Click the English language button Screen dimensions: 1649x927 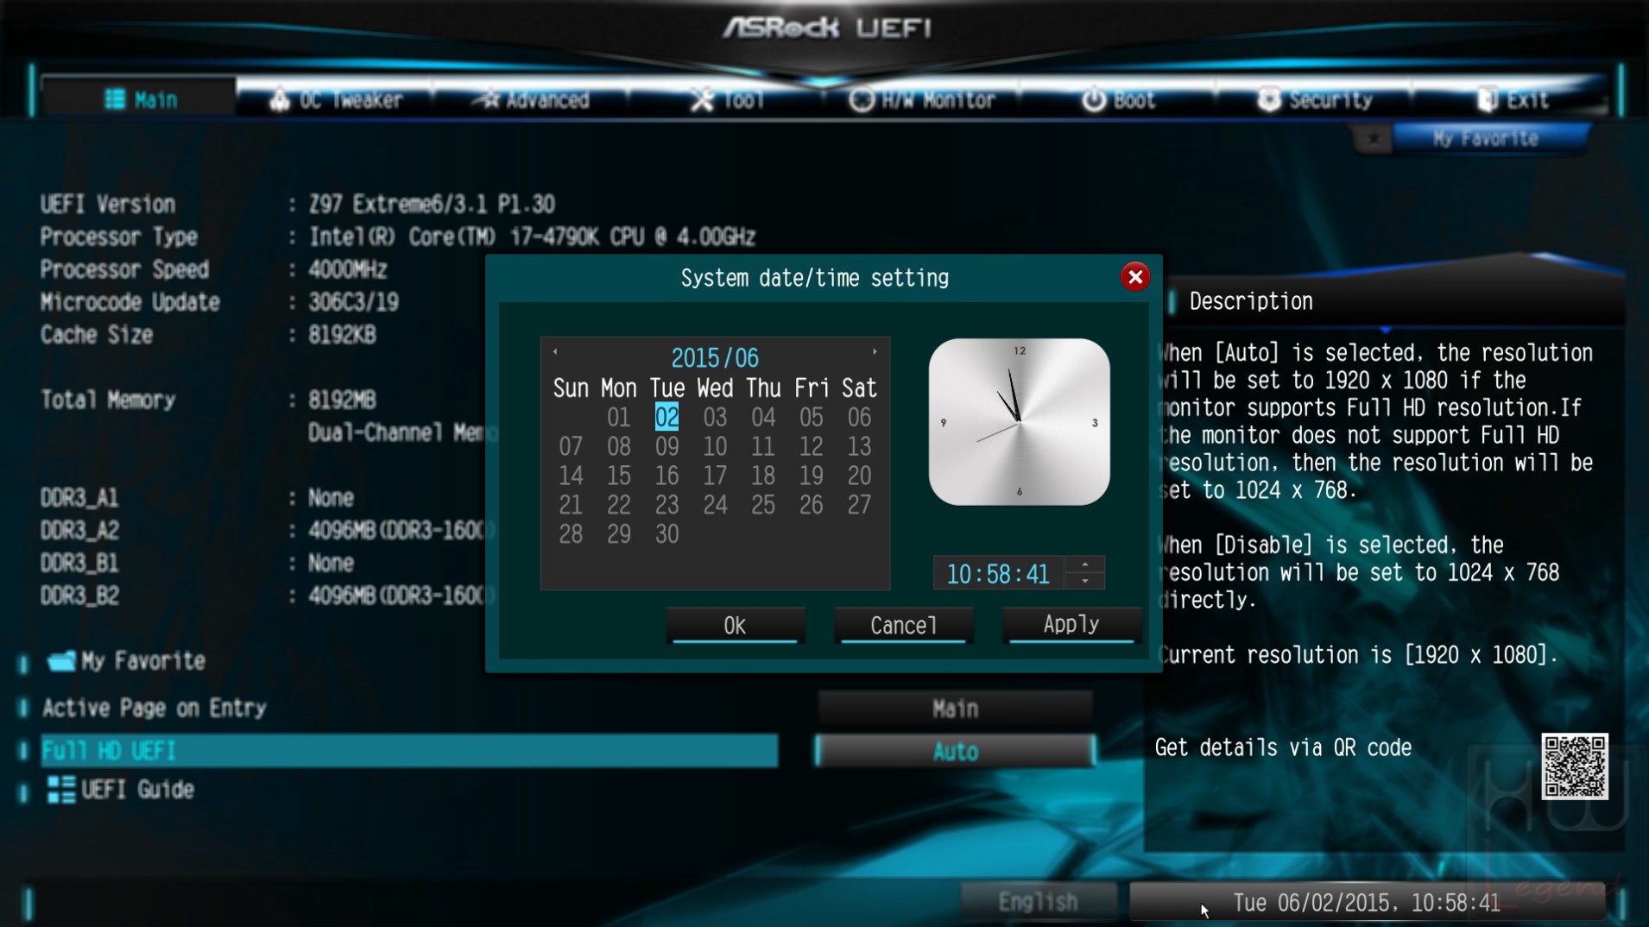[x=1039, y=902]
